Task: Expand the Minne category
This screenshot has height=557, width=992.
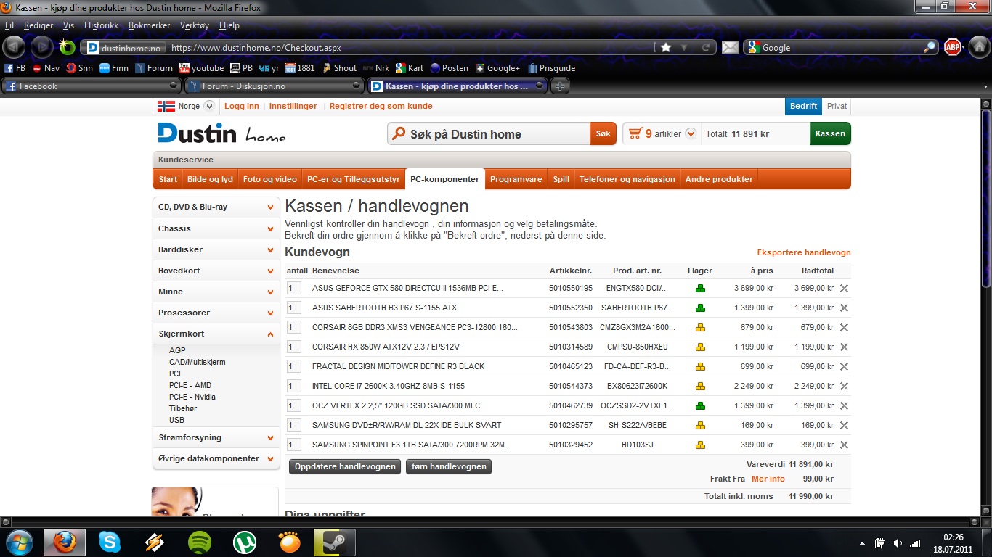Action: (216, 292)
